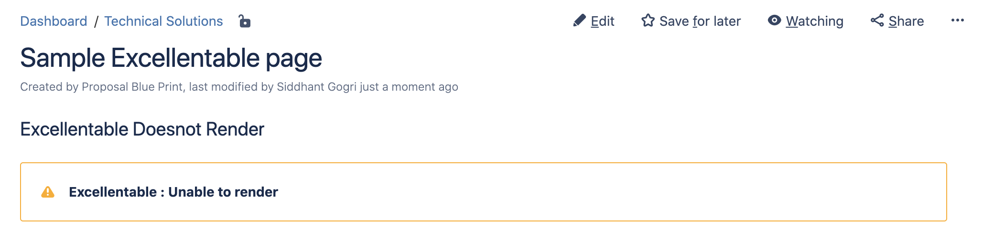This screenshot has width=994, height=252.
Task: Click the pencil Edit icon
Action: click(x=579, y=21)
